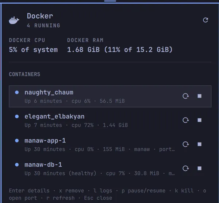Grab the panel drag handle at top edge
The image size is (219, 203).
(x=110, y=1)
